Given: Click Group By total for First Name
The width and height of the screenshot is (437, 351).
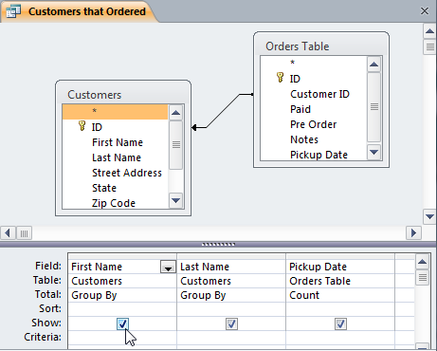Looking at the screenshot, I should point(122,295).
